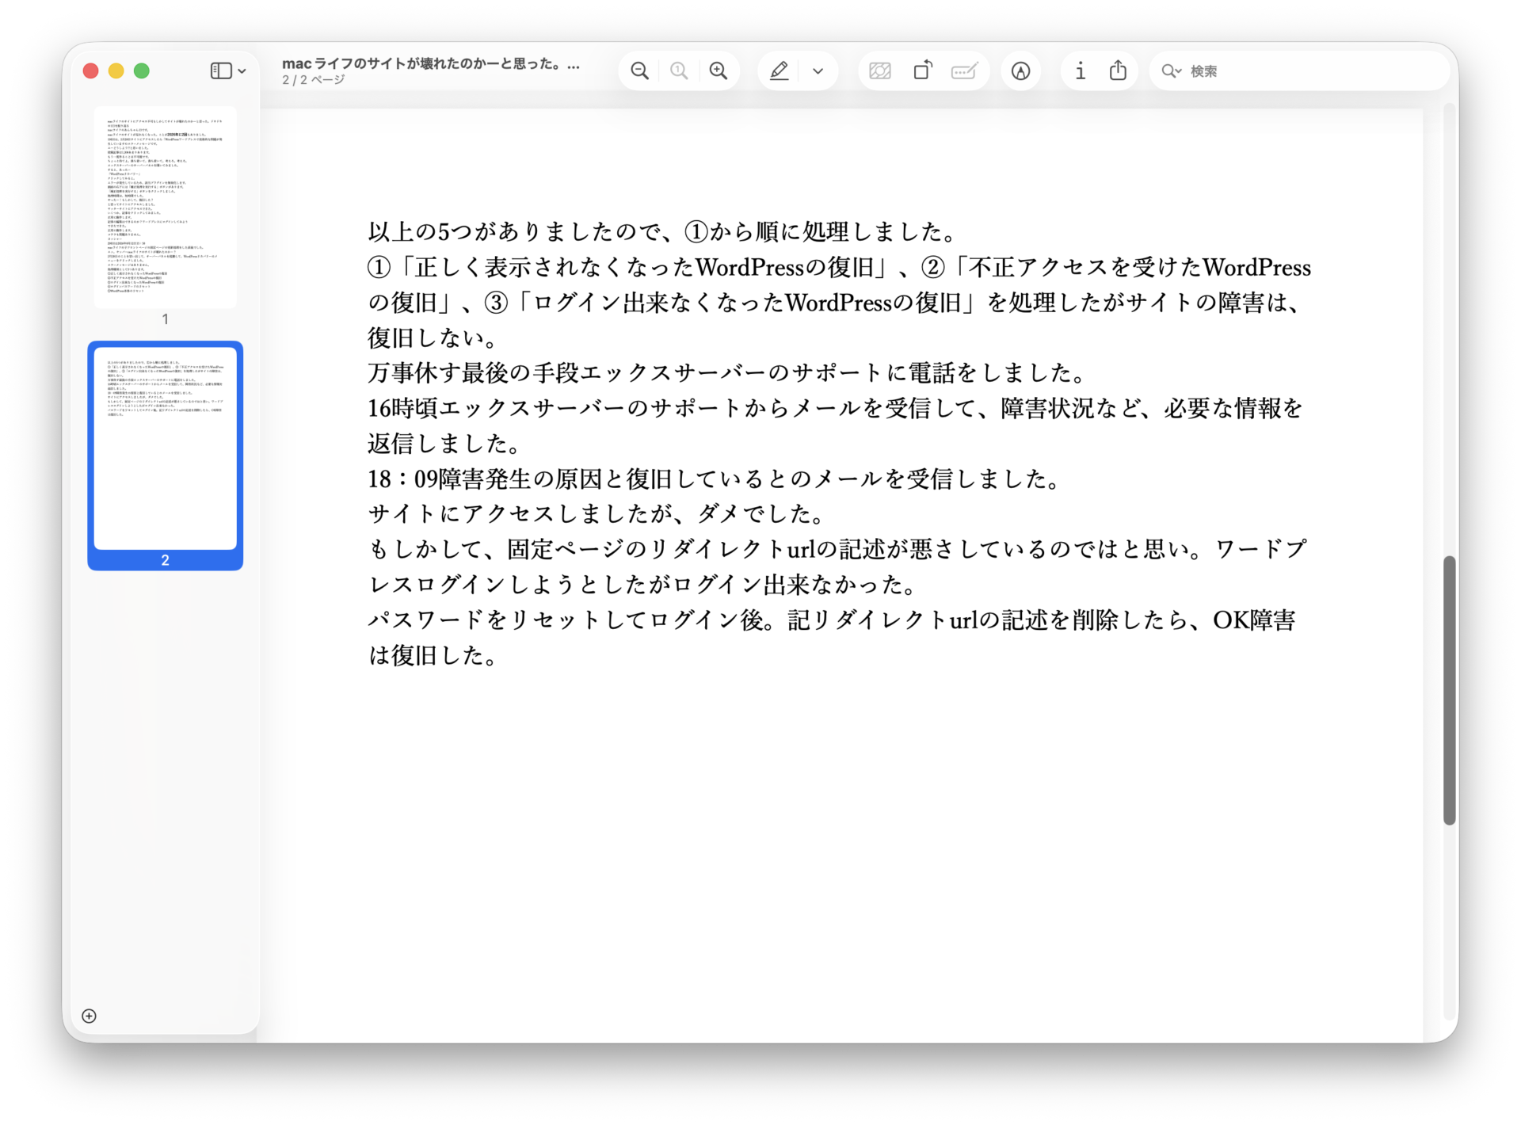Click the redact selection tool icon
The height and width of the screenshot is (1125, 1521).
(880, 71)
